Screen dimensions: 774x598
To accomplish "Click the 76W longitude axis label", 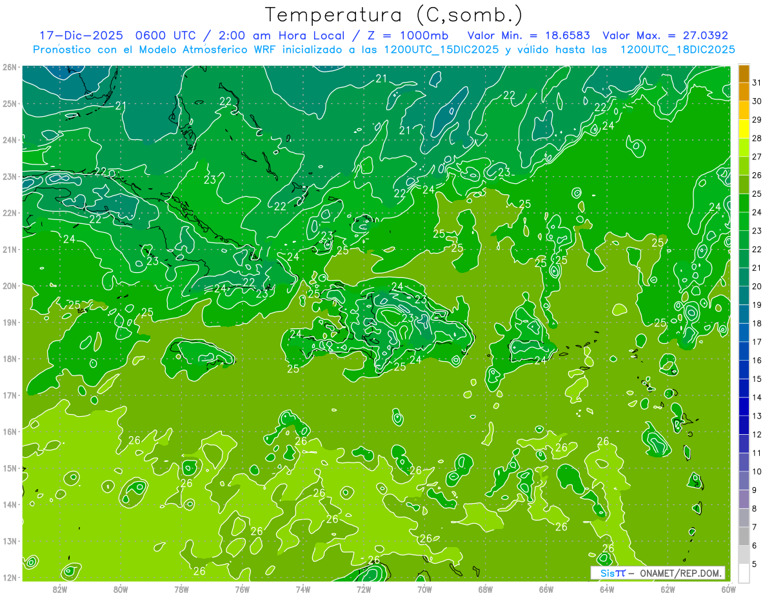I will point(242,589).
